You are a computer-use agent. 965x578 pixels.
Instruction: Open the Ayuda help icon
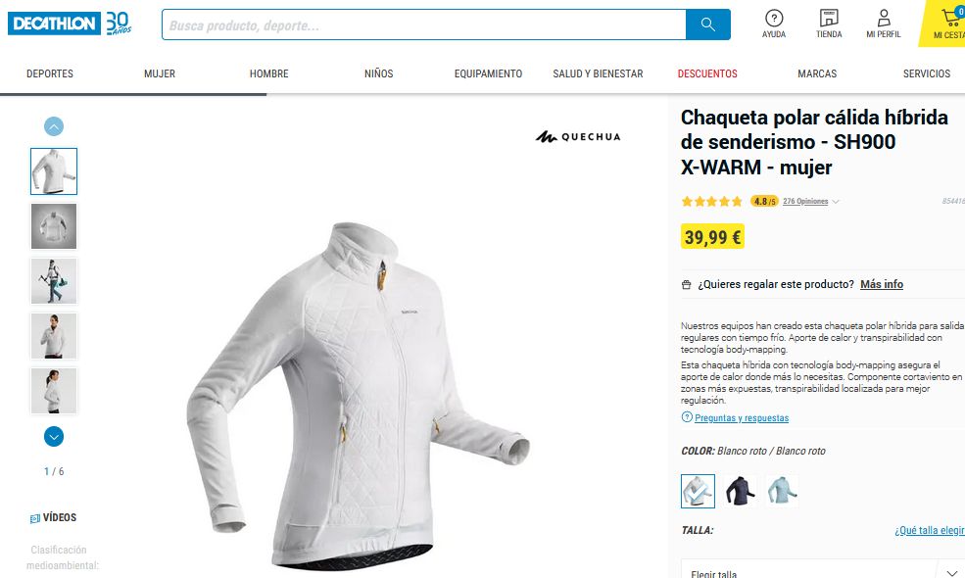(x=774, y=24)
